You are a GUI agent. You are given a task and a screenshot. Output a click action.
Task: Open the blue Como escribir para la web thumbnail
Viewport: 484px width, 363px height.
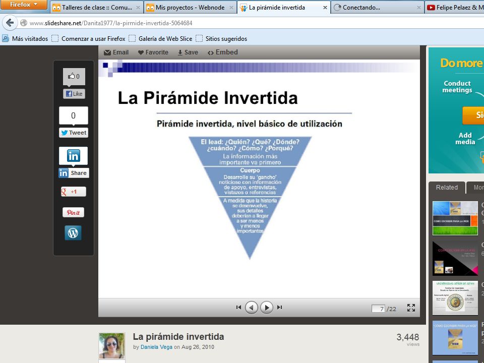[x=455, y=338]
